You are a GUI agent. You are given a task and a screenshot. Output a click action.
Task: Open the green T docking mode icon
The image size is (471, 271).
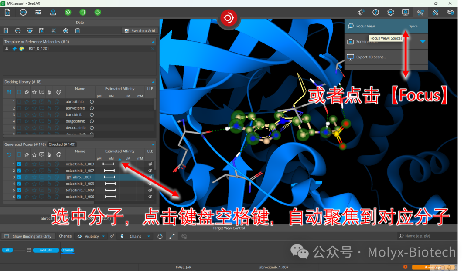click(x=83, y=12)
